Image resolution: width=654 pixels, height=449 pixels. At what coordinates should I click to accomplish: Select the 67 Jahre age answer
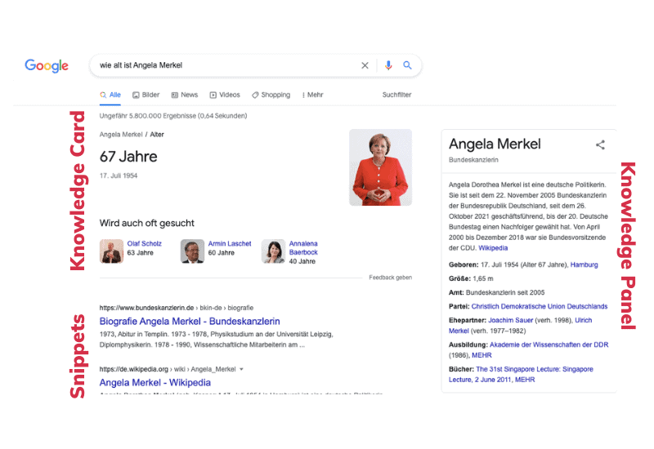point(128,157)
